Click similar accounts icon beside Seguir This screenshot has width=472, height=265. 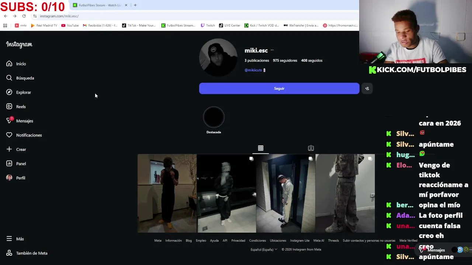point(367,88)
